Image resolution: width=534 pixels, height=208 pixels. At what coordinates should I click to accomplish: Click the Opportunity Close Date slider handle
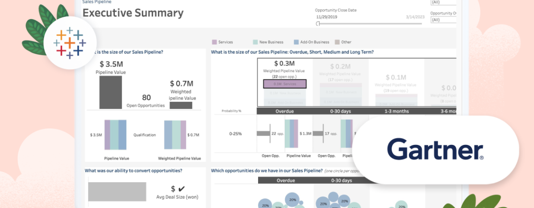click(318, 23)
